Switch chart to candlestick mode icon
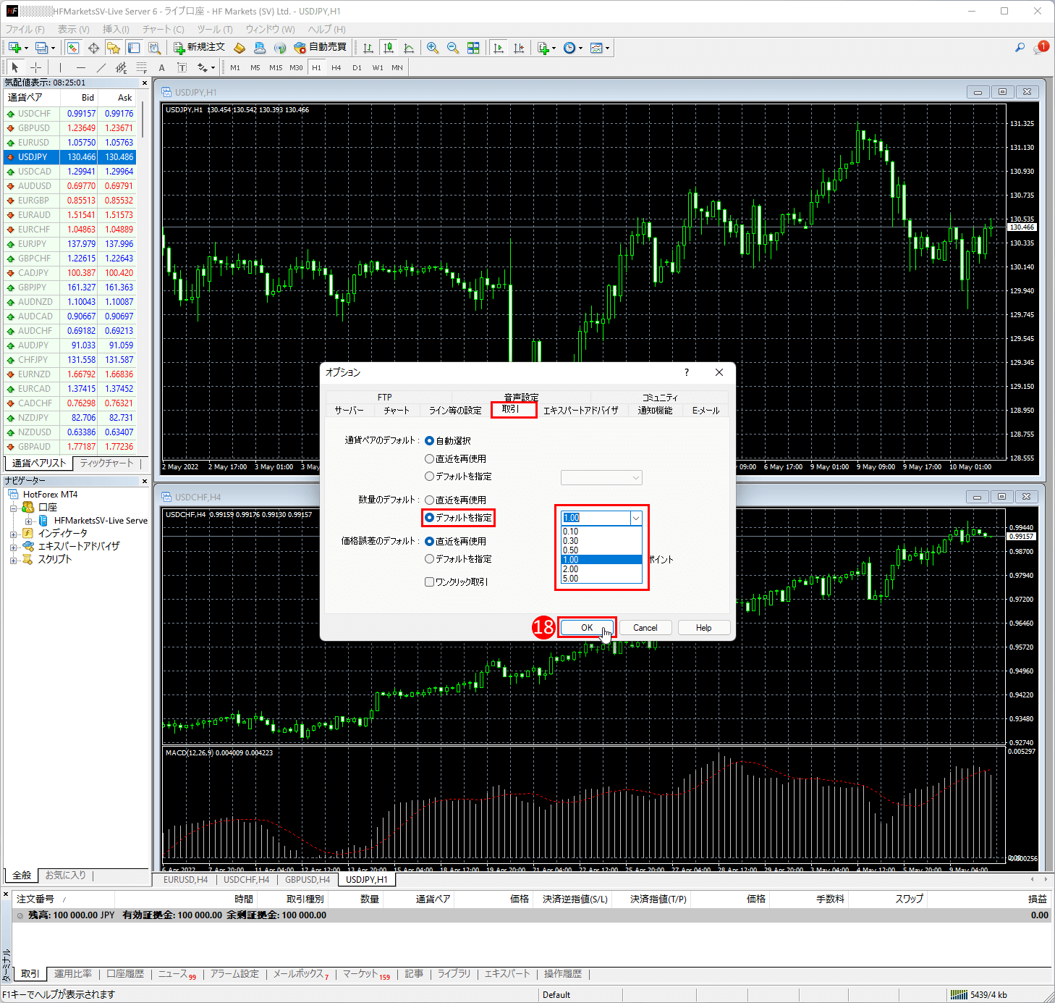1055x1003 pixels. pos(389,48)
